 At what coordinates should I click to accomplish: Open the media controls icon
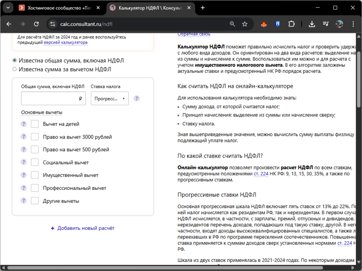[326, 24]
